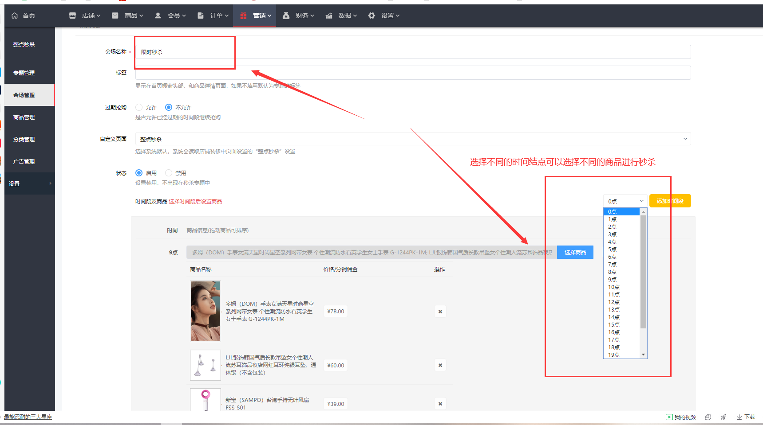The width and height of the screenshot is (763, 425).
Task: Click the 选择商品 button
Action: [575, 252]
